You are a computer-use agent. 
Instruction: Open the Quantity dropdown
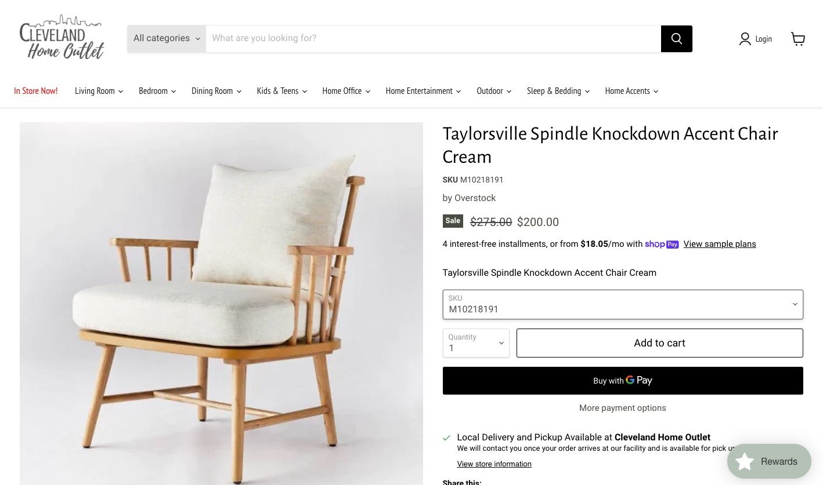[475, 343]
